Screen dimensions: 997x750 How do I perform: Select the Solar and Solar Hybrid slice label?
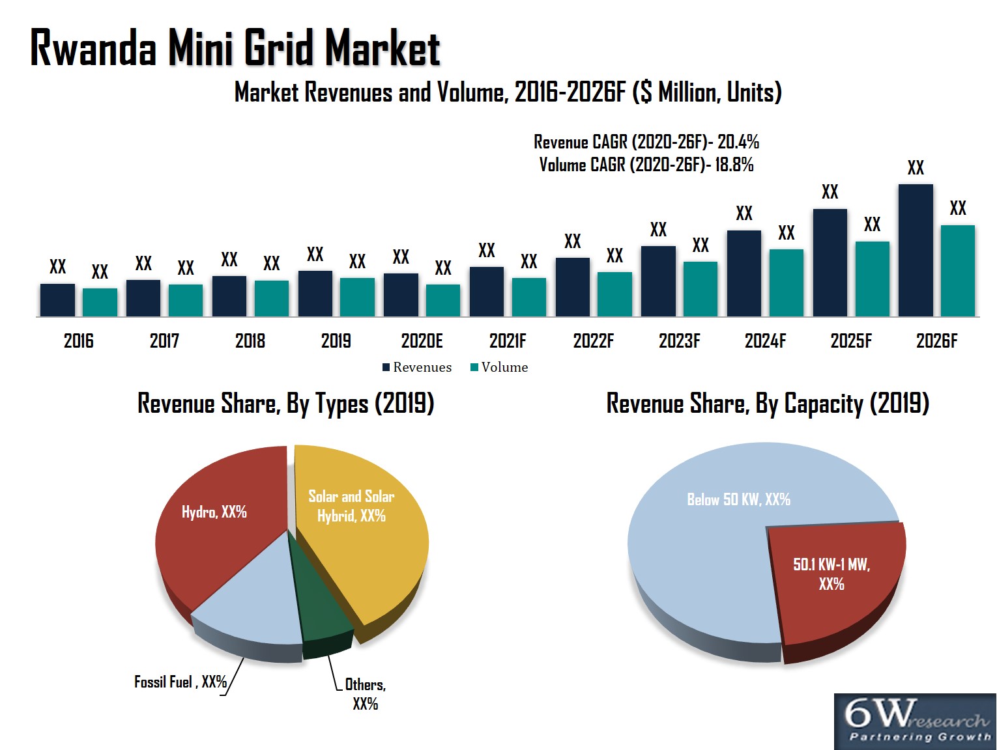(x=351, y=506)
